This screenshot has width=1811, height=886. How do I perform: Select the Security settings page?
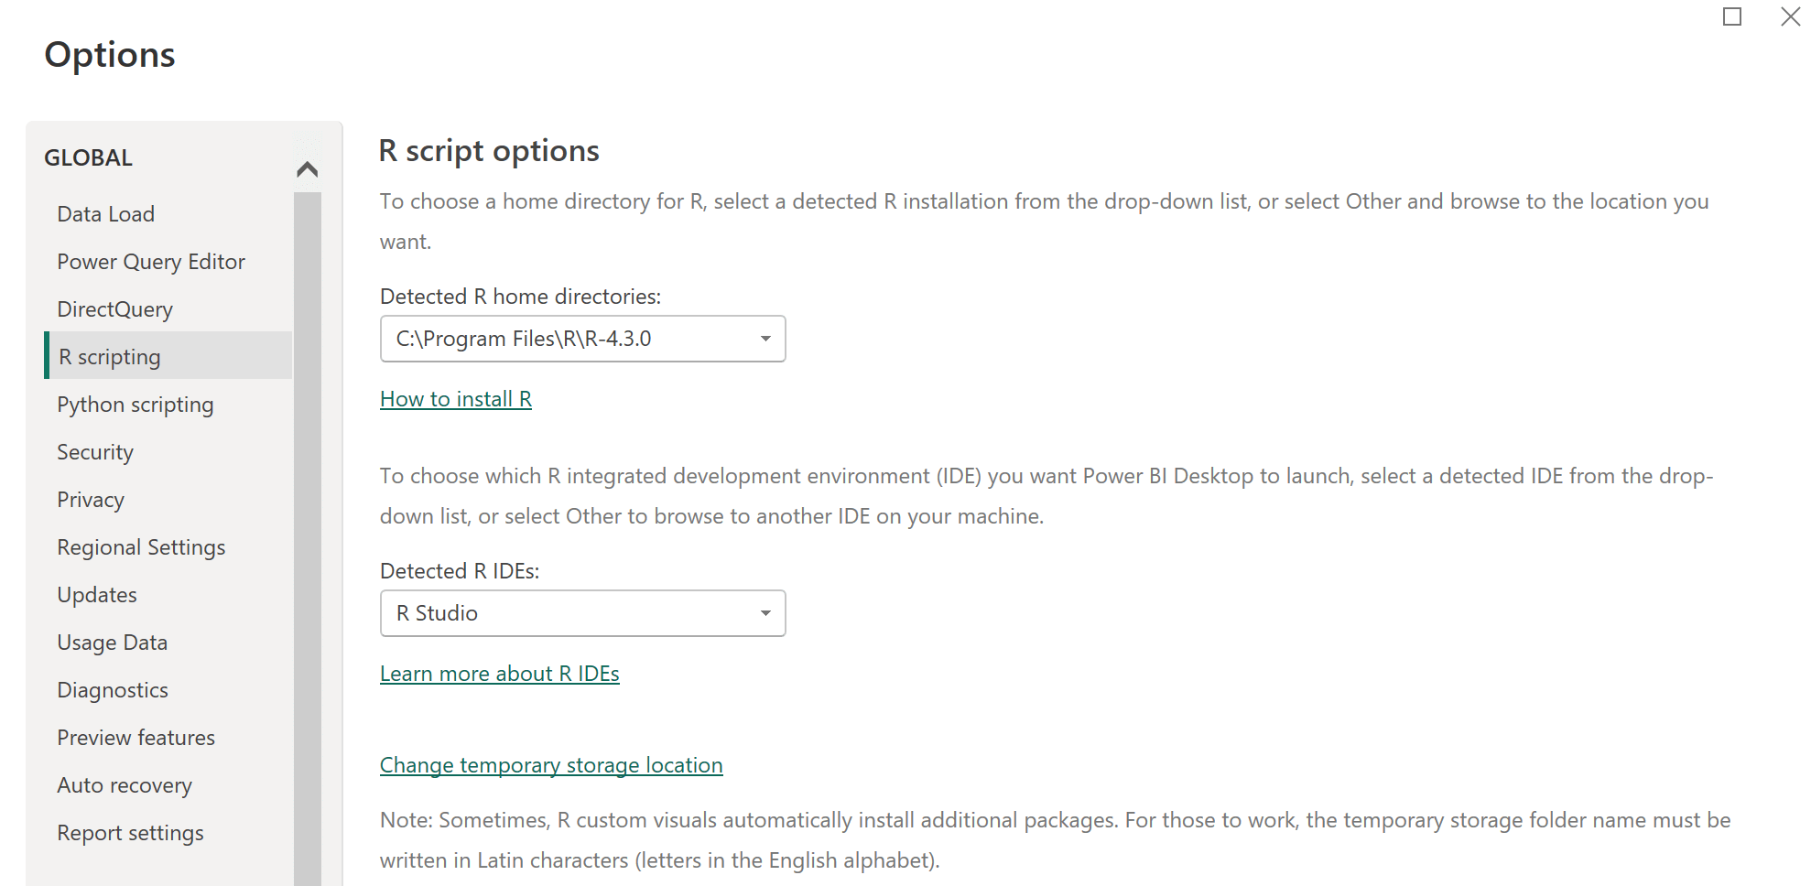point(94,451)
